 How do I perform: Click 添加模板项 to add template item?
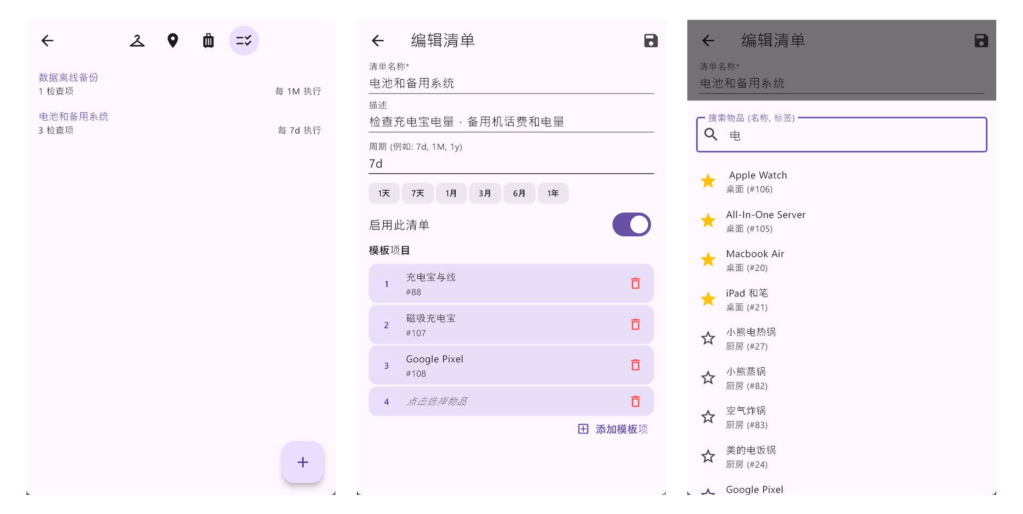pyautogui.click(x=613, y=429)
